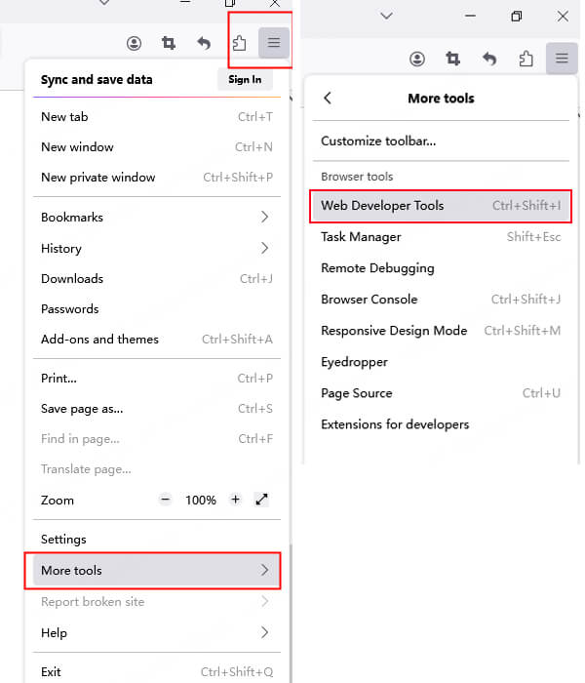Choose Eyedropper from Browser tools
This screenshot has height=683, width=585.
354,362
